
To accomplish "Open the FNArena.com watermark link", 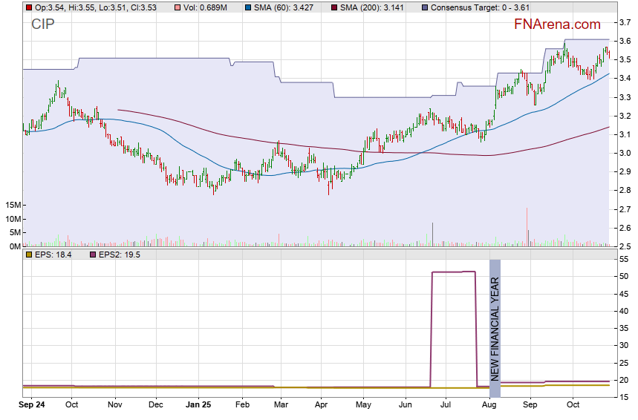I will pos(557,24).
